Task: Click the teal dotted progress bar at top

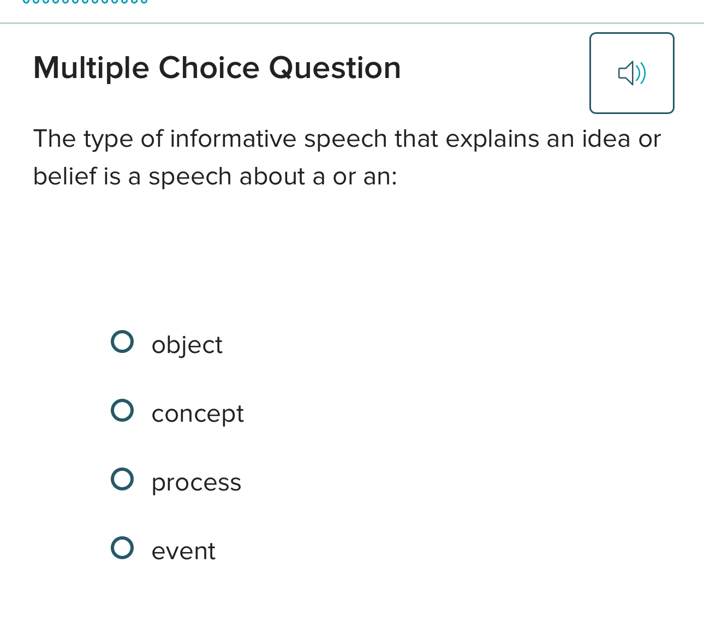Action: pyautogui.click(x=85, y=2)
